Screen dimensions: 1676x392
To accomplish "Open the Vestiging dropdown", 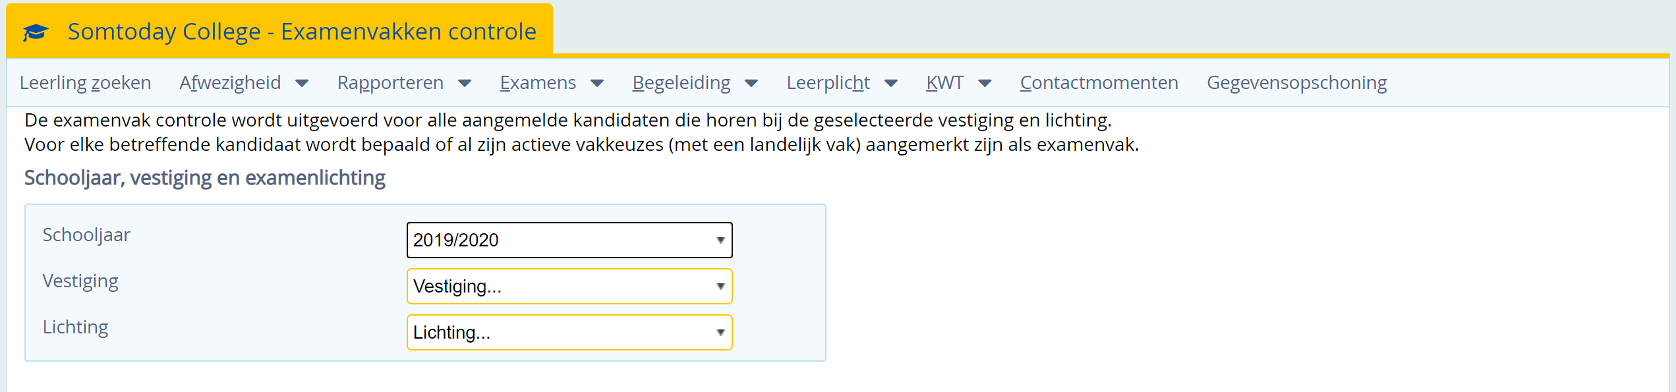I will (569, 286).
